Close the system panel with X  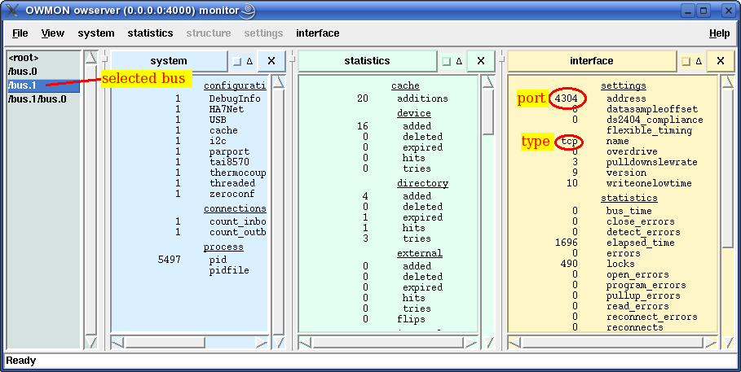[271, 61]
